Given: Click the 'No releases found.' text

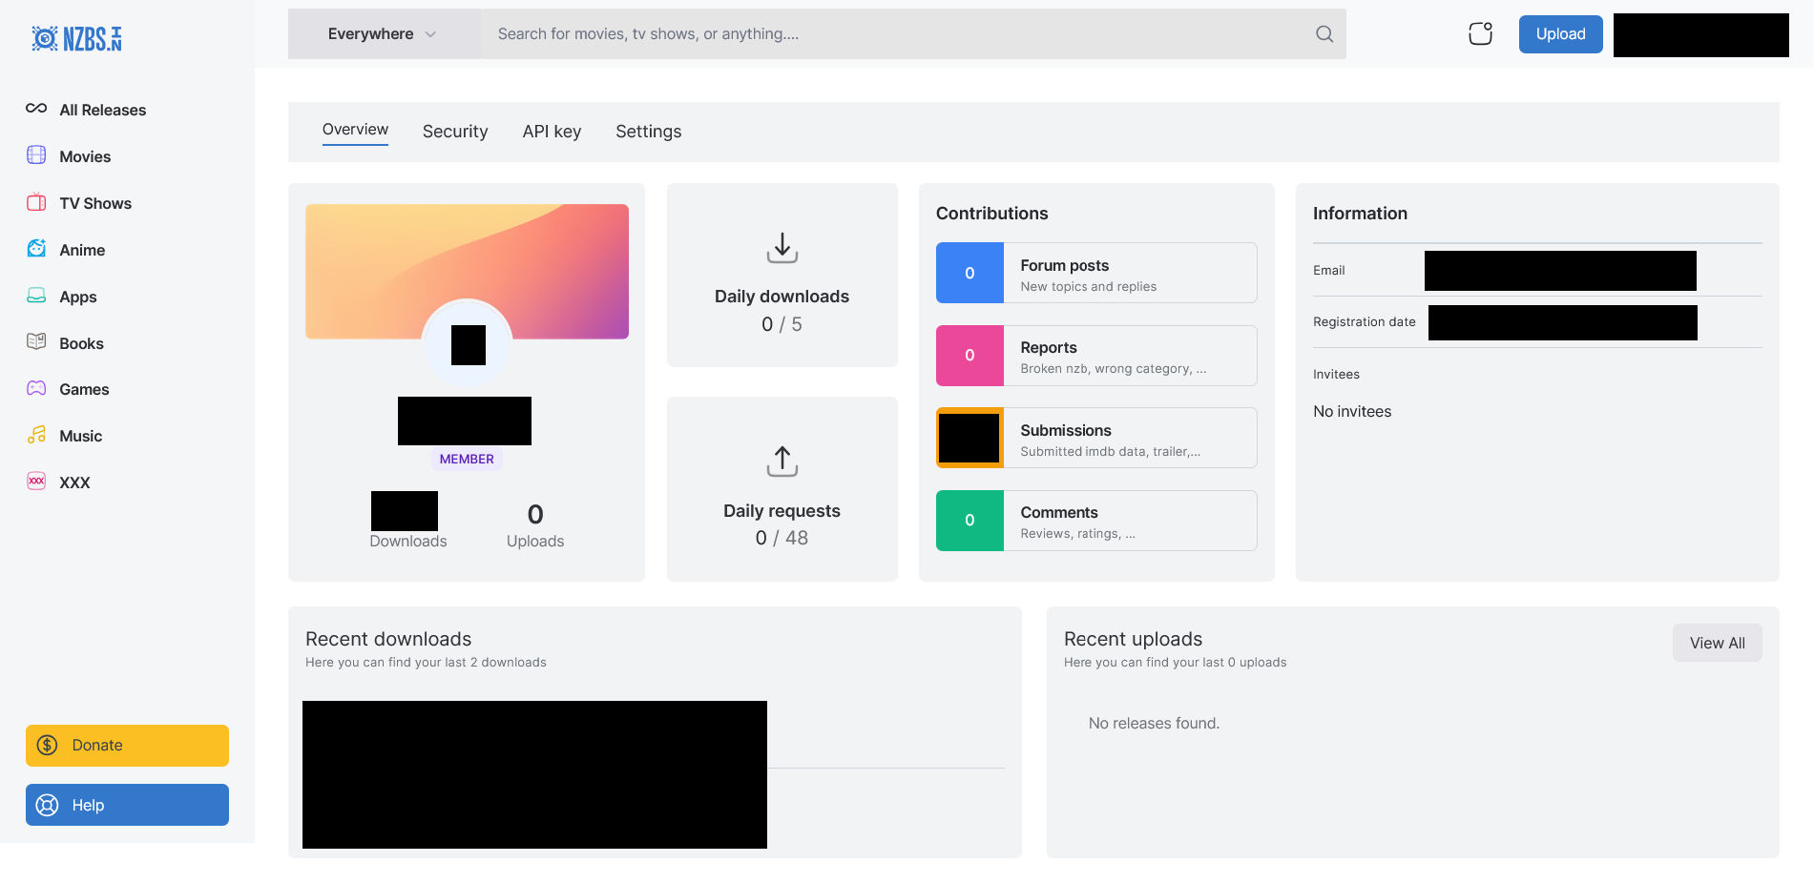Looking at the screenshot, I should coord(1154,723).
